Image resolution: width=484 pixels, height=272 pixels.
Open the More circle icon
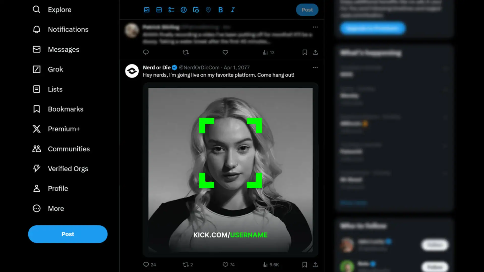click(37, 209)
